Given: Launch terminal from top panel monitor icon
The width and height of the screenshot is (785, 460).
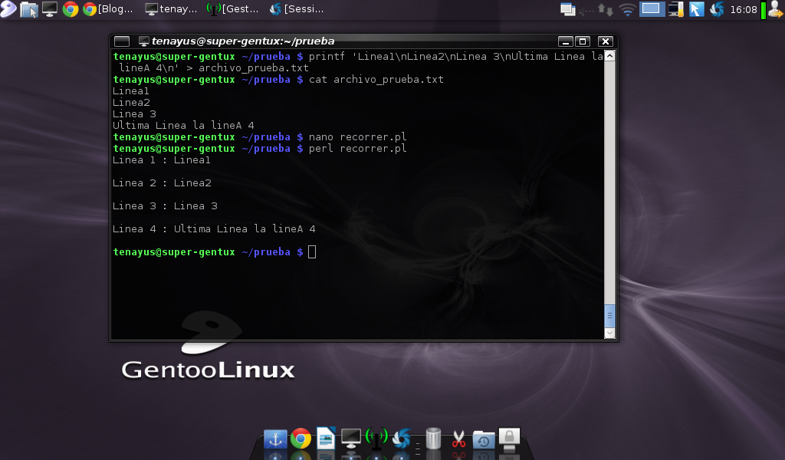Looking at the screenshot, I should (50, 9).
